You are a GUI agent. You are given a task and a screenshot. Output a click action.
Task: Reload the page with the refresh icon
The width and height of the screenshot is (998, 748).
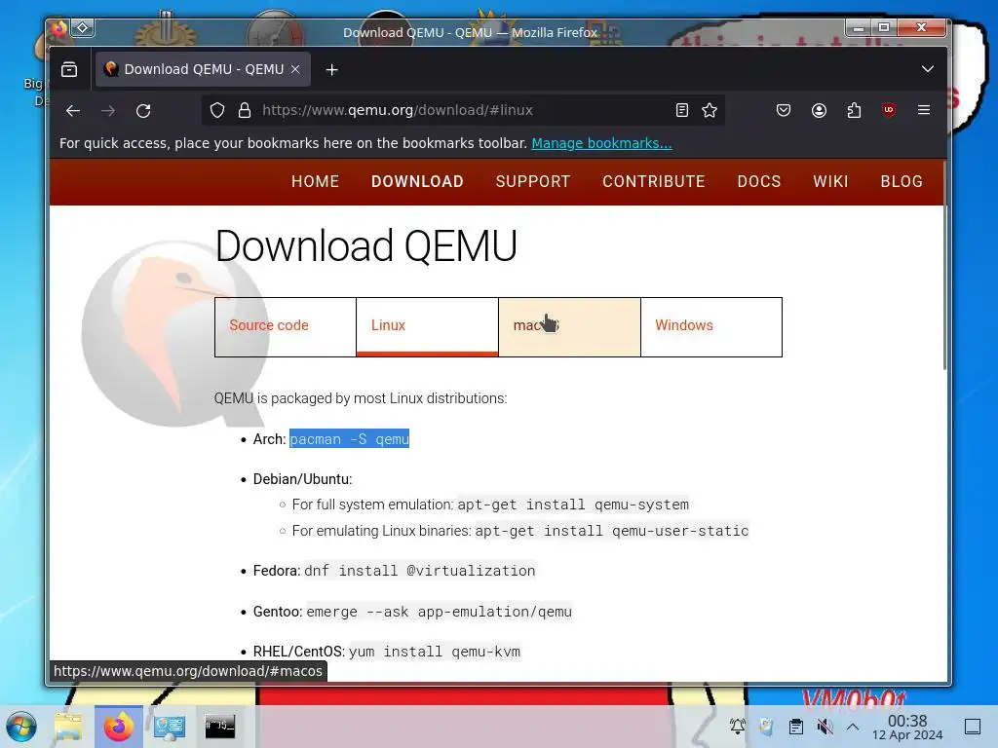click(143, 111)
